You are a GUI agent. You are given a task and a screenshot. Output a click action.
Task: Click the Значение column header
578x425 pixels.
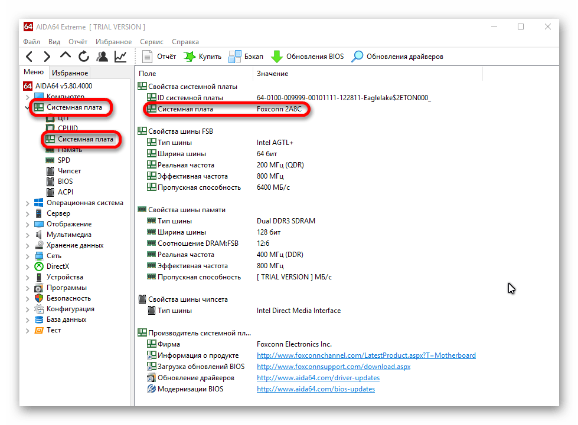pos(272,74)
